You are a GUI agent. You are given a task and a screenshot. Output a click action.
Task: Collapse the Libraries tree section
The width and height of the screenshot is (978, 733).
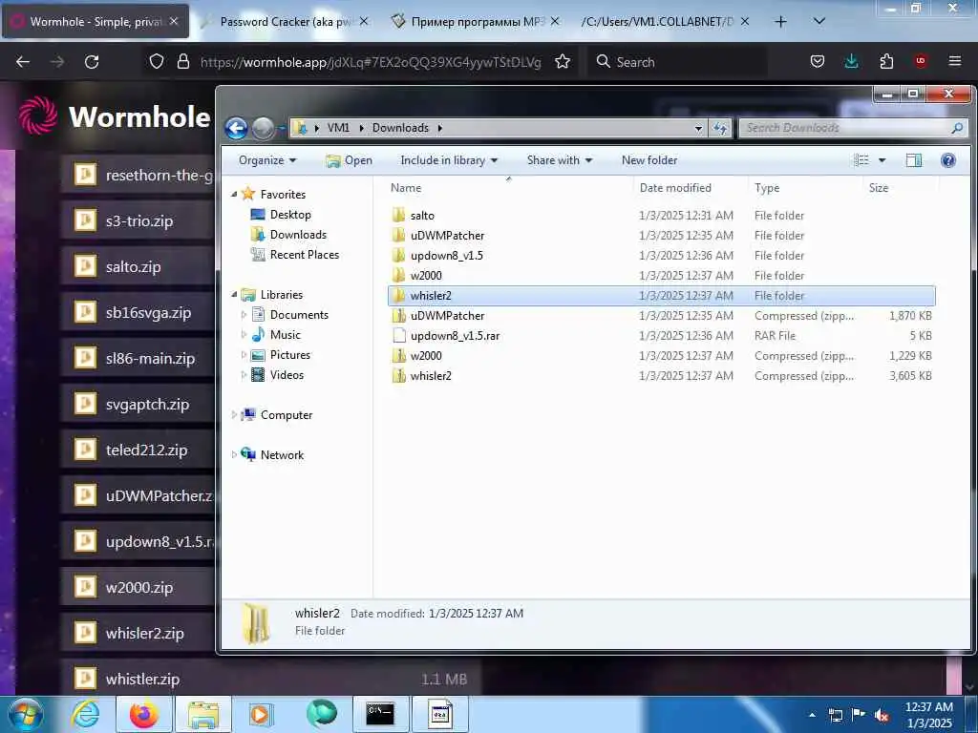coord(234,294)
